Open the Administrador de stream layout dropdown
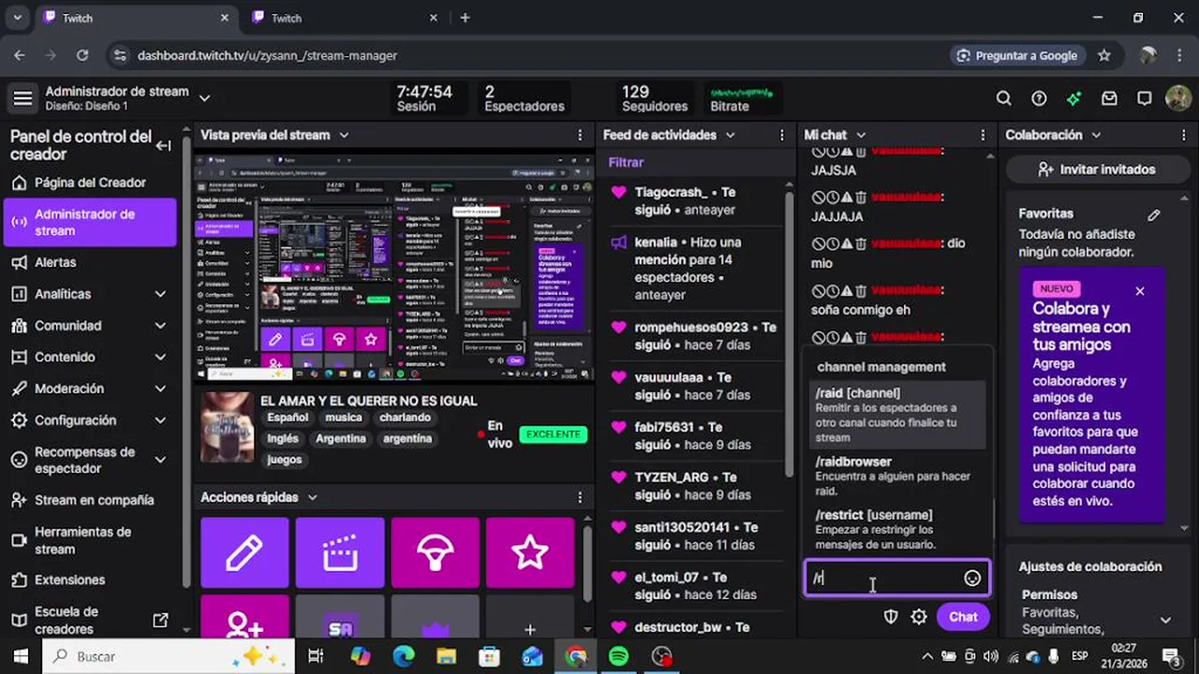Screen dimensions: 1199x674 (x=204, y=98)
